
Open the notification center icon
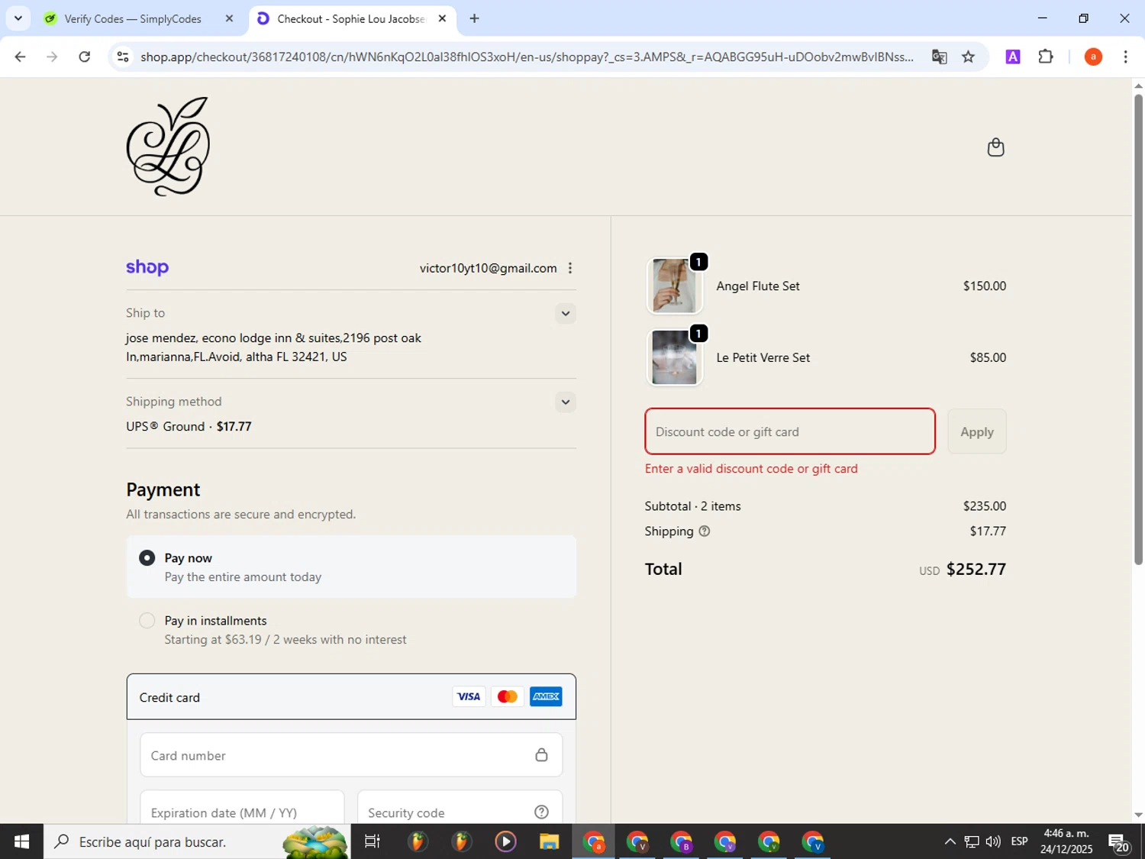click(1119, 841)
